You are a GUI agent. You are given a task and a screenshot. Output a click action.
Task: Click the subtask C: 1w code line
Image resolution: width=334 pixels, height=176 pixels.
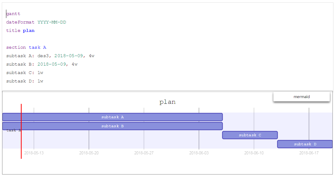click(x=24, y=73)
